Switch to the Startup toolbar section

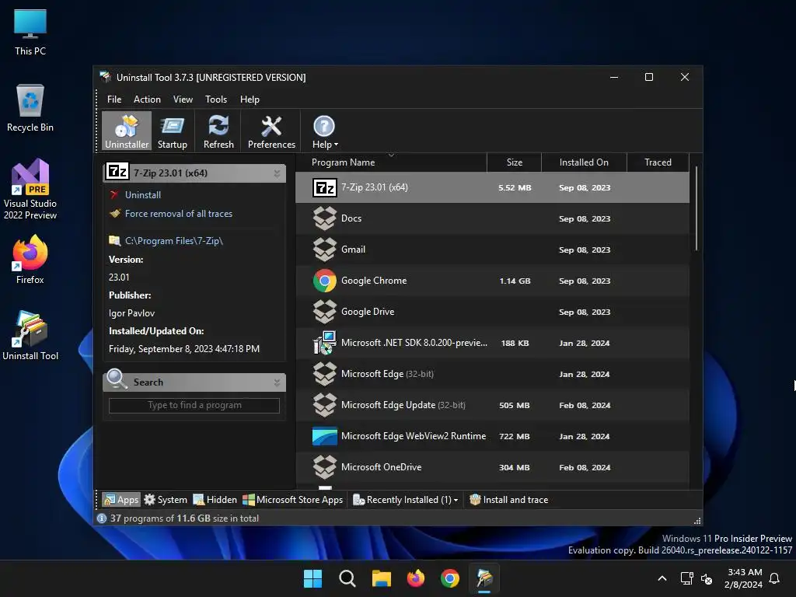point(172,131)
